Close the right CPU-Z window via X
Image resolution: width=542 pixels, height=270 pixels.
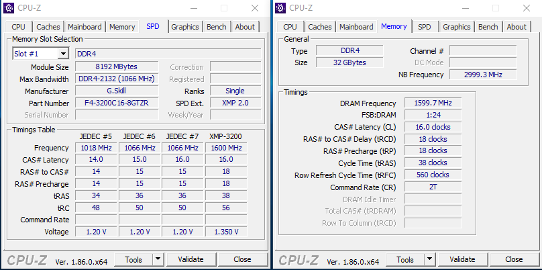click(527, 8)
